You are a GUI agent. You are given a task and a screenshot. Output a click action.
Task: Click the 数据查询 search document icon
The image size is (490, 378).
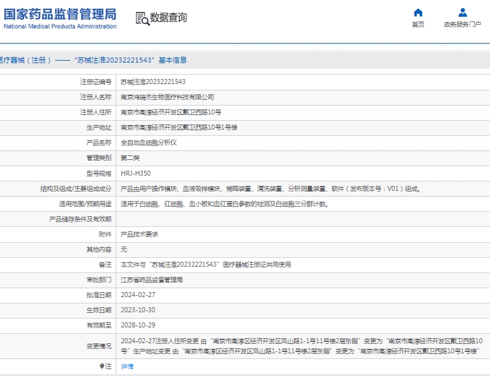click(x=142, y=18)
